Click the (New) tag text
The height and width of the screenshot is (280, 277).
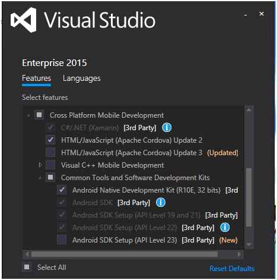(x=228, y=240)
